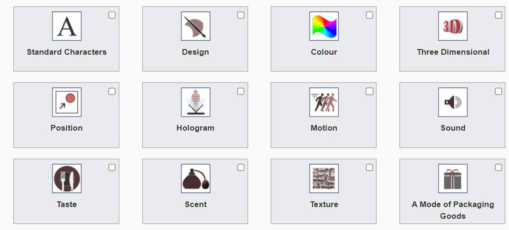Click the "Three Dimensional" text label
509x230 pixels.
(x=453, y=52)
